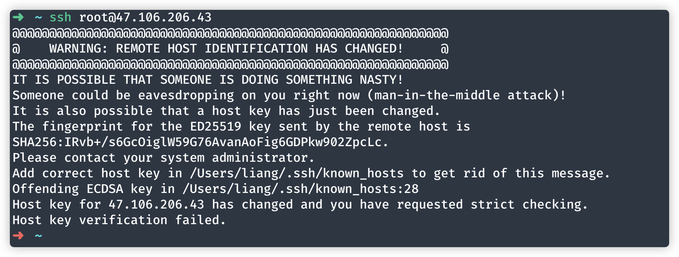679x257 pixels.
Task: Click the green prompt arrow on first line
Action: click(18, 17)
